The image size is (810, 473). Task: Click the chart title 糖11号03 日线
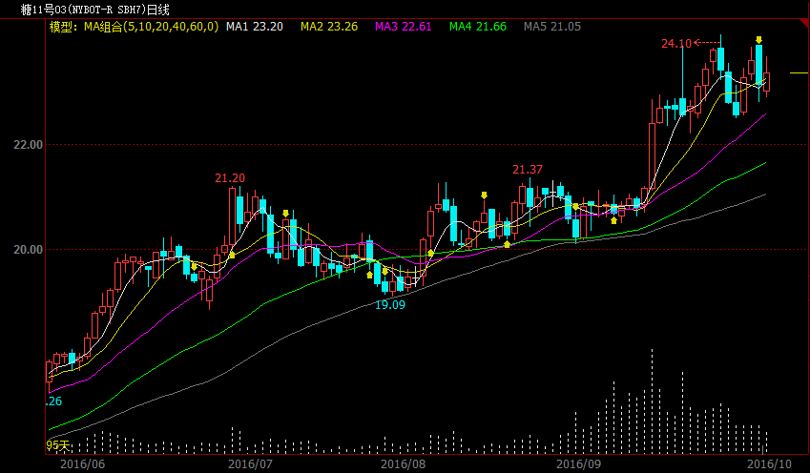95,10
